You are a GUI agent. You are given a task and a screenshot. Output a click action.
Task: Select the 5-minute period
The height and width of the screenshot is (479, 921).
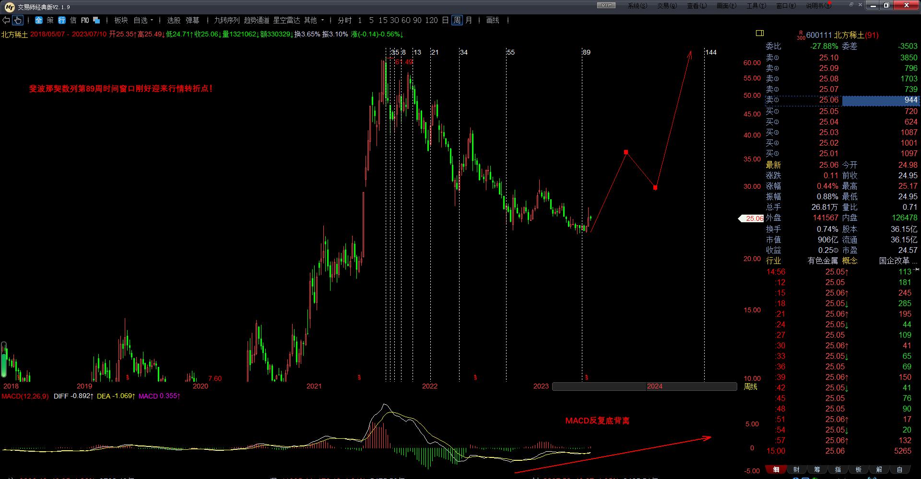(x=371, y=20)
